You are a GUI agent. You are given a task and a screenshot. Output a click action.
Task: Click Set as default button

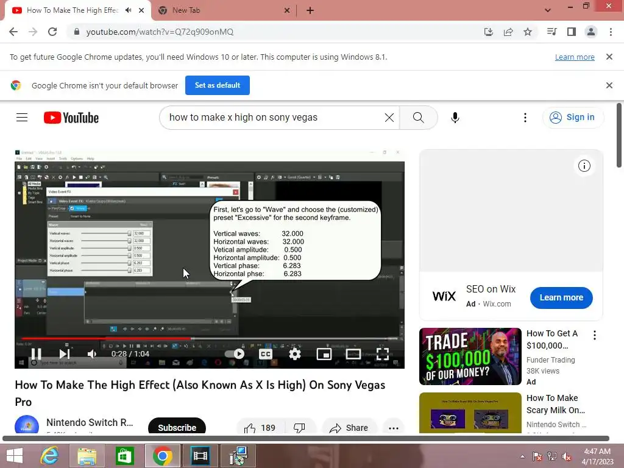click(x=218, y=85)
